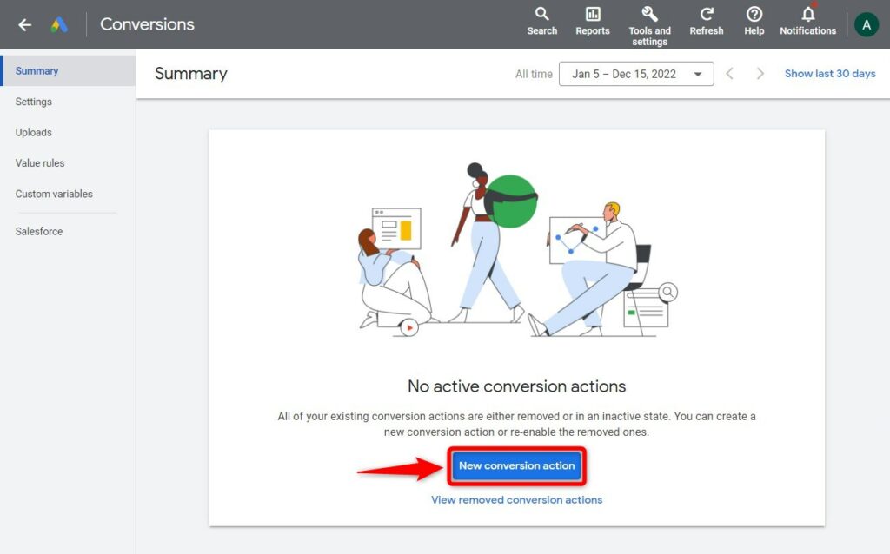This screenshot has width=890, height=554.
Task: Open Value rules section
Action: (x=40, y=162)
